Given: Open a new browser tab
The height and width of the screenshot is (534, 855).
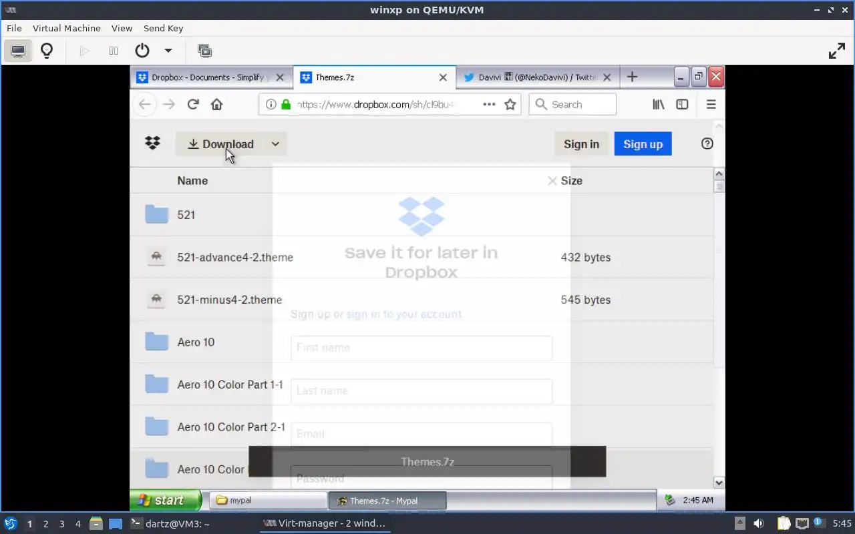Looking at the screenshot, I should 632,77.
